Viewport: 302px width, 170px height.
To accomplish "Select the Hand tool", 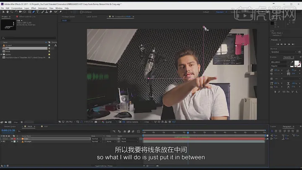I will click(x=7, y=12).
